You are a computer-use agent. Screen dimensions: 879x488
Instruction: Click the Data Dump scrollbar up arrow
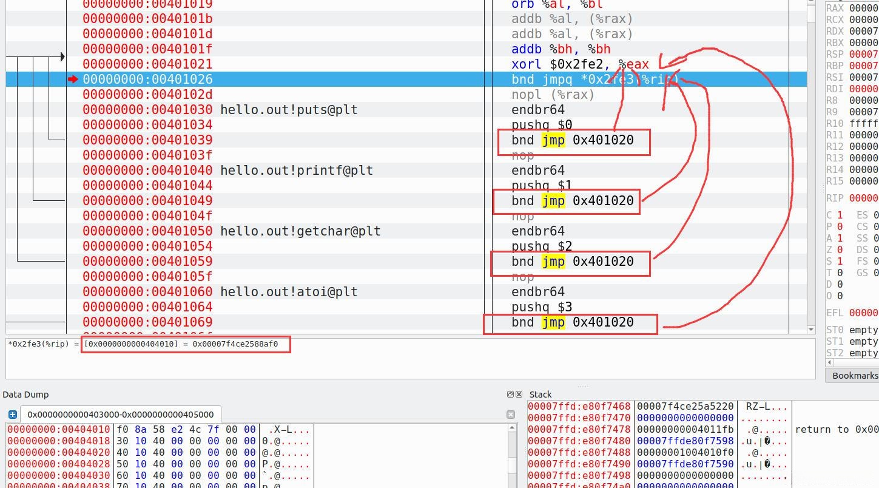(513, 428)
